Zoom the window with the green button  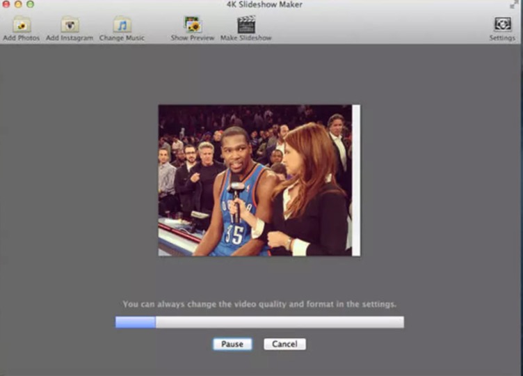click(x=30, y=4)
